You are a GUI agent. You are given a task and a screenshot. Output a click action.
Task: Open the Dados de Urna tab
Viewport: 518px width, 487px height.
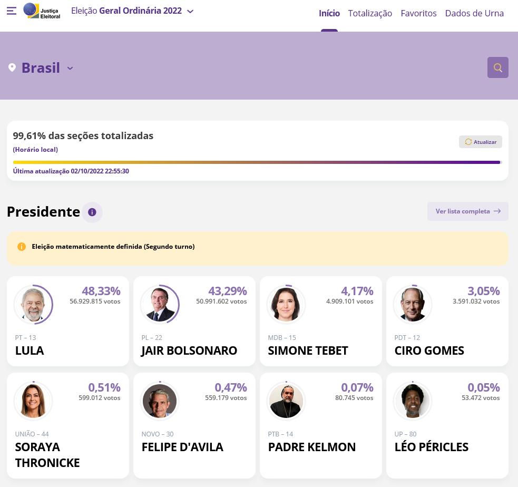coord(474,13)
